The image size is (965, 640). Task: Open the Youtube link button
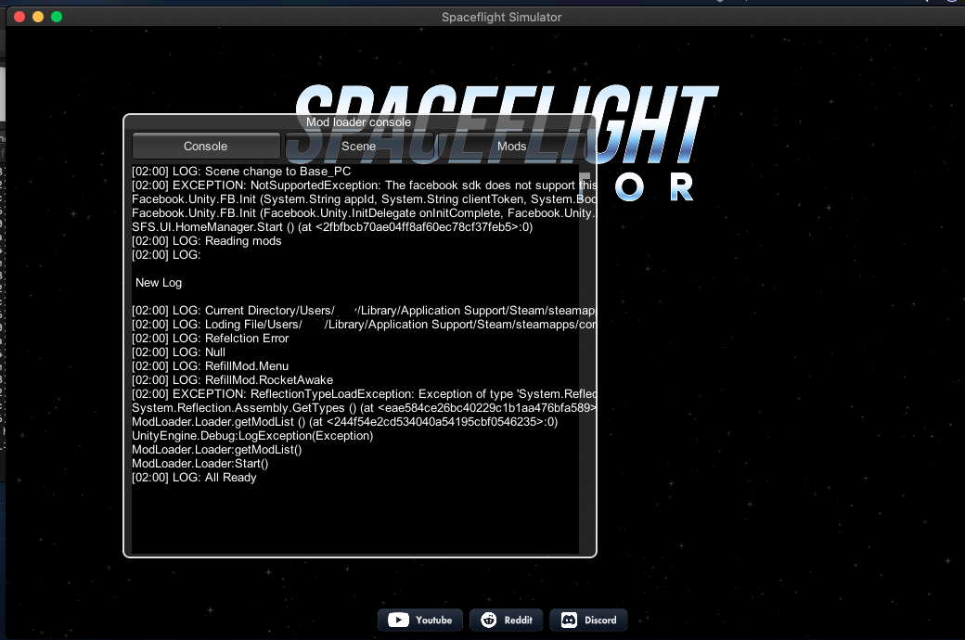(420, 620)
